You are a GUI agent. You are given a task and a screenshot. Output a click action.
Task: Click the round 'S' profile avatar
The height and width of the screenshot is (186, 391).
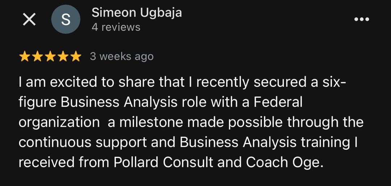(x=66, y=20)
